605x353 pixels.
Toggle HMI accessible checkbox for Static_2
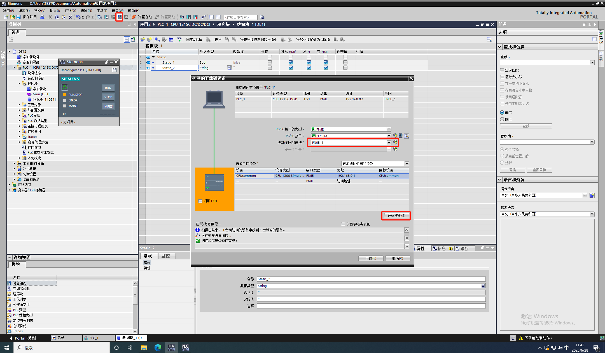click(x=291, y=68)
